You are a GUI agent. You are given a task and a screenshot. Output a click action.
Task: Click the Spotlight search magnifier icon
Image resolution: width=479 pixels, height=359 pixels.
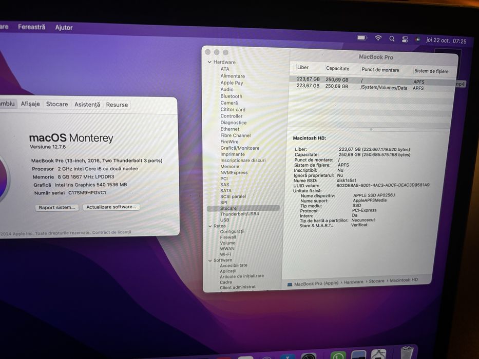pyautogui.click(x=392, y=39)
